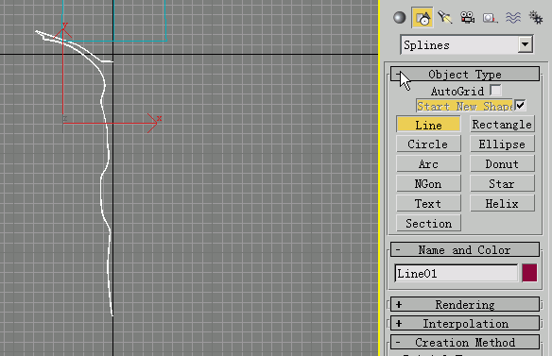Expand the Rendering rollout
This screenshot has width=552, height=356.
click(x=465, y=304)
